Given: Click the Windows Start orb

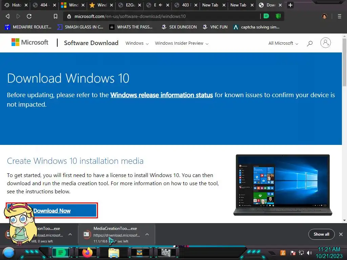Looking at the screenshot, I should [9, 253].
